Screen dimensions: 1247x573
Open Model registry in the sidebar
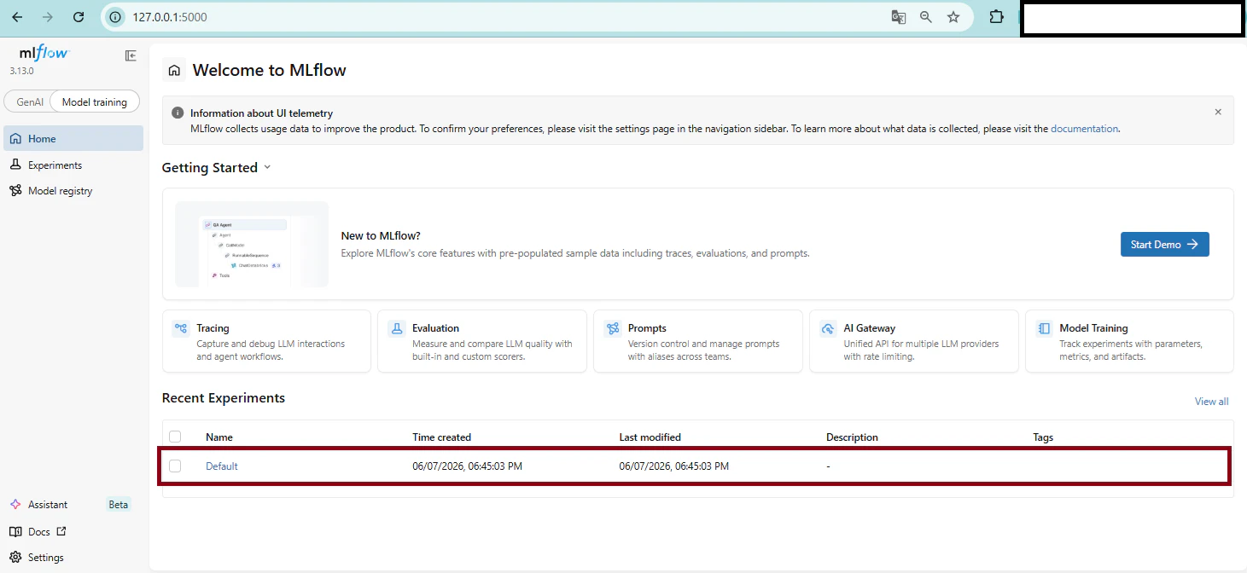coord(73,191)
